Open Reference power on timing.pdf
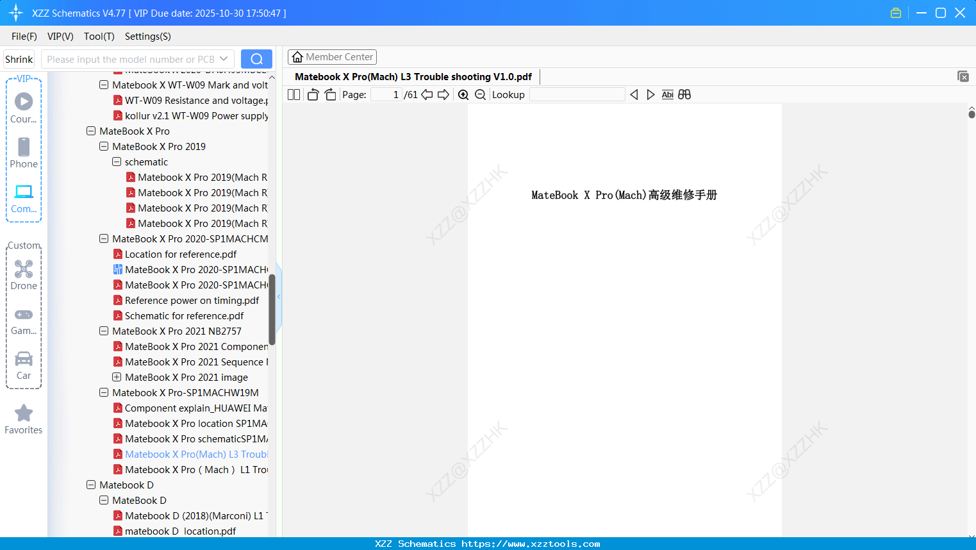976x550 pixels. coord(186,300)
